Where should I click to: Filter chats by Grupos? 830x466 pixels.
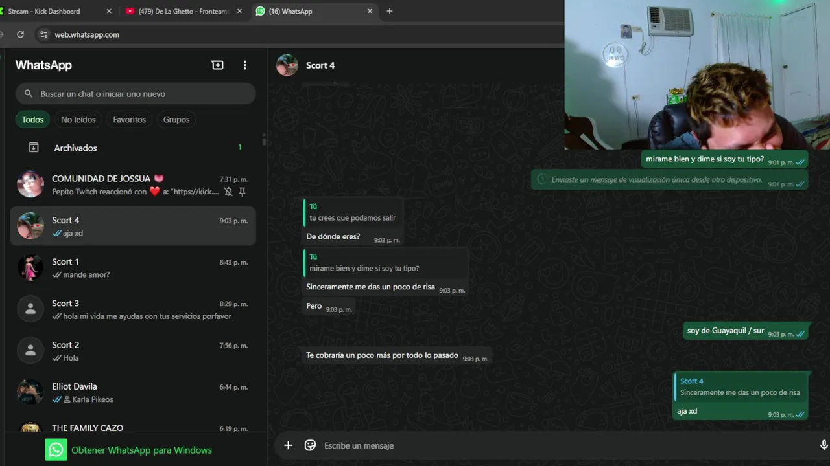click(x=176, y=120)
